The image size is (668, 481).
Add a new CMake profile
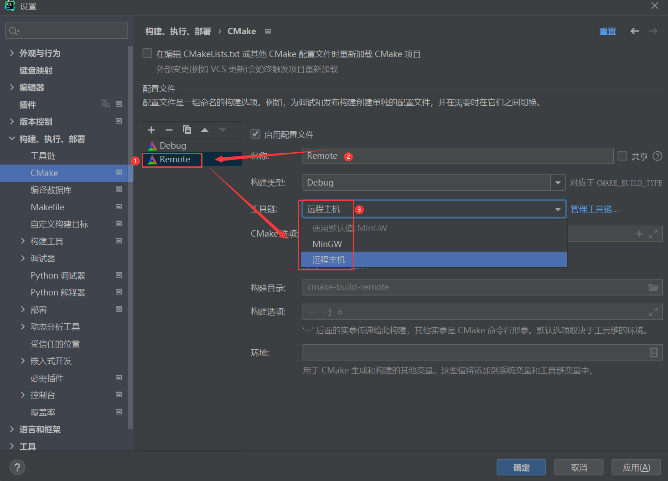152,130
